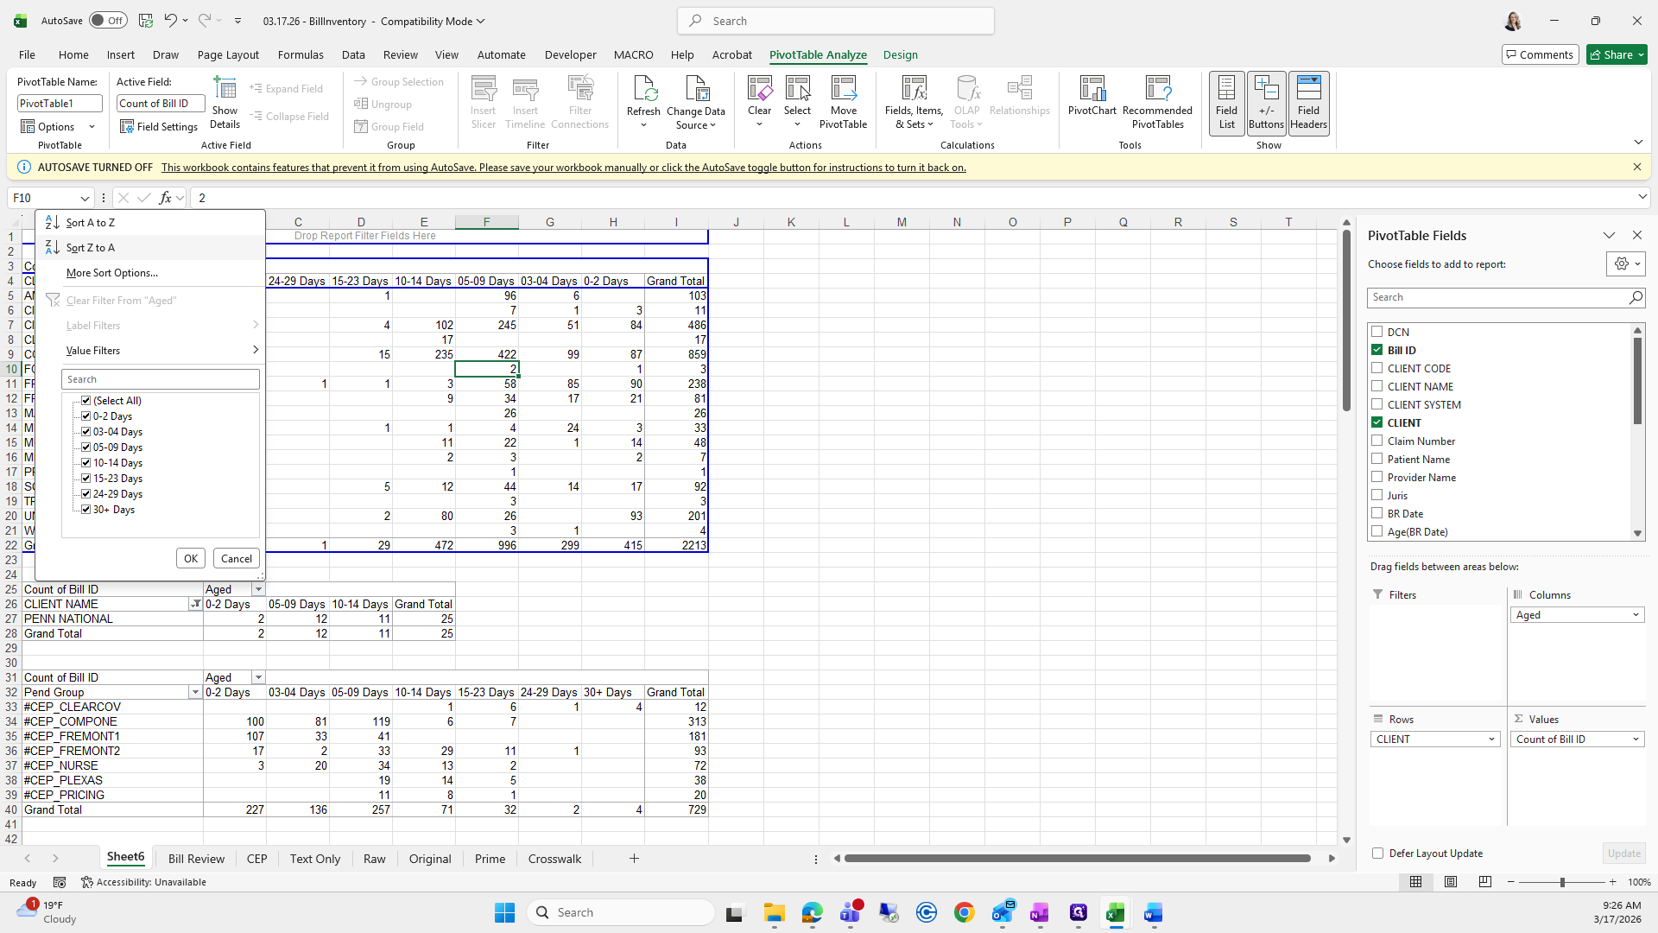Click the Move PivotTable icon
The image size is (1658, 933).
tap(843, 90)
